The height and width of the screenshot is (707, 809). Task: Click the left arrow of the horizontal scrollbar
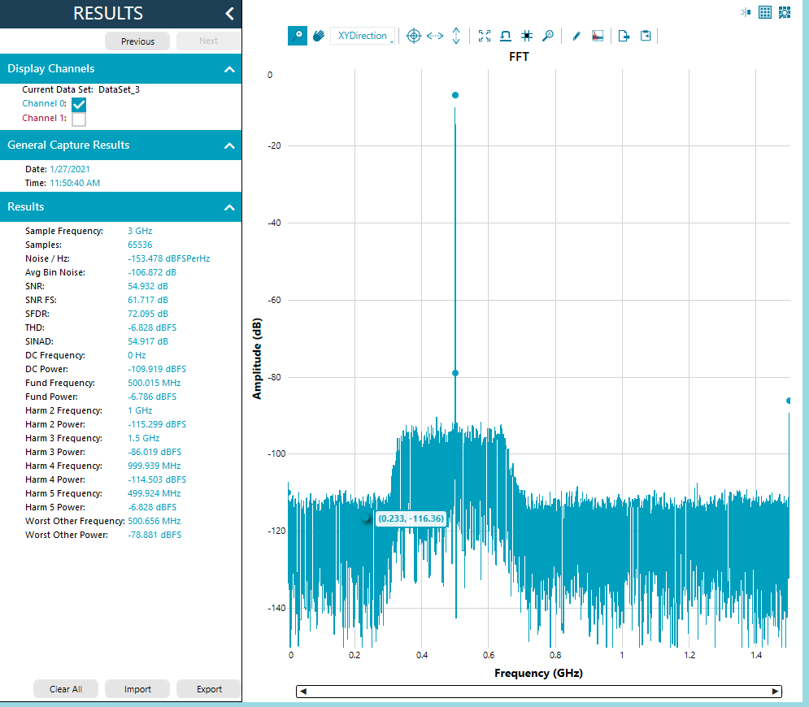click(303, 691)
